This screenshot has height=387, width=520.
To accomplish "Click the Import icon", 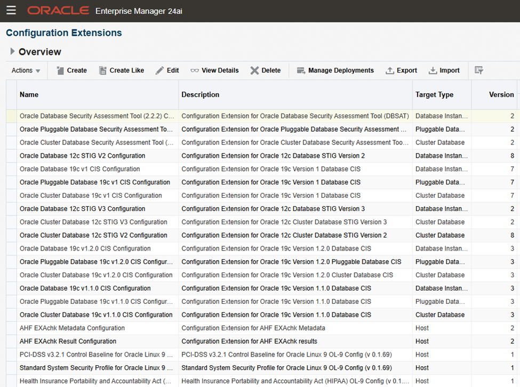I will tap(433, 70).
